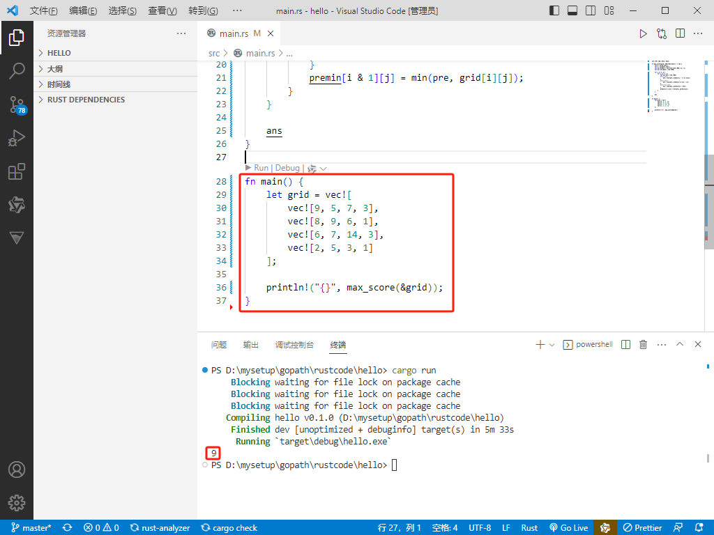Open the Explorer view in activity bar
This screenshot has width=714, height=535.
tap(17, 38)
